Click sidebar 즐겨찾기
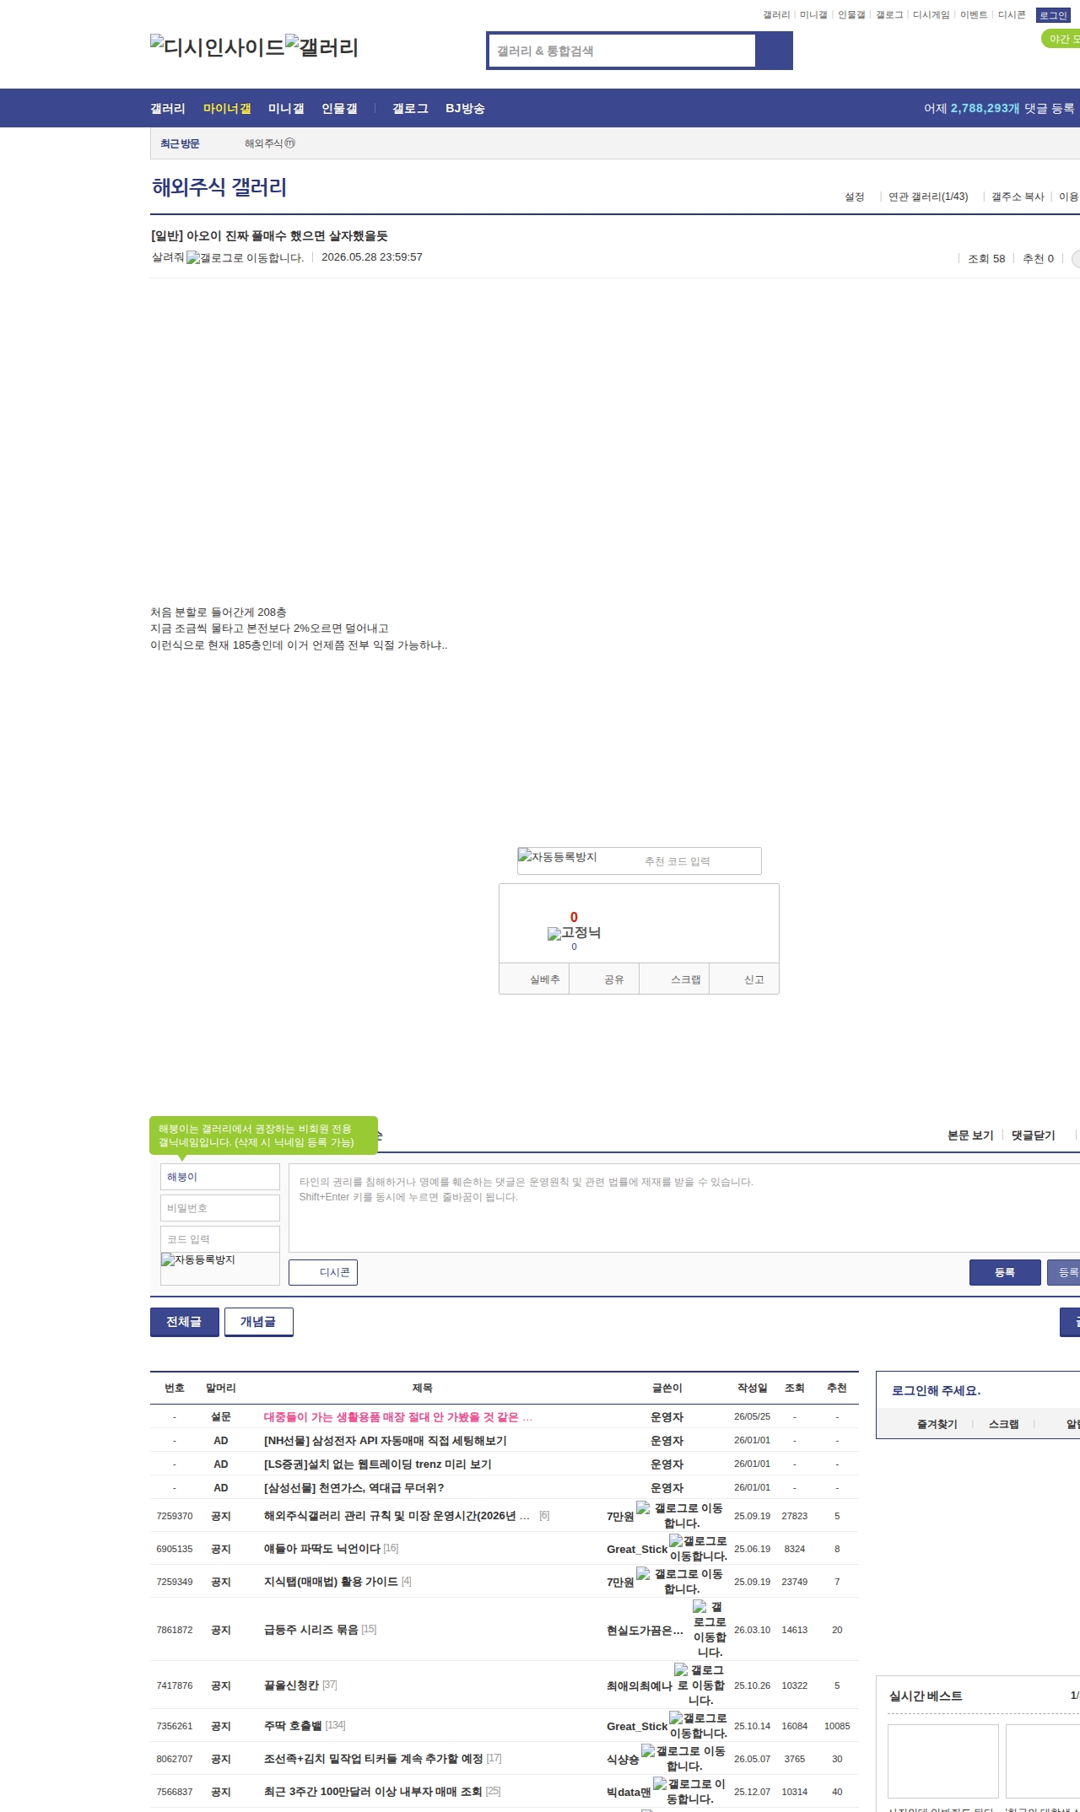 937,1424
